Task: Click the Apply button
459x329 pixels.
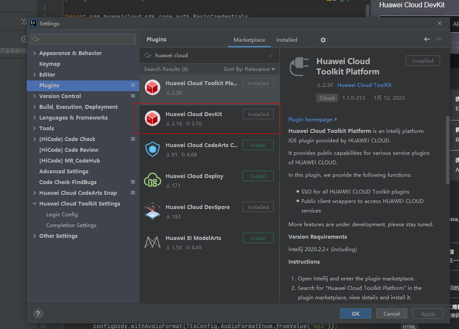Action: pos(428,314)
